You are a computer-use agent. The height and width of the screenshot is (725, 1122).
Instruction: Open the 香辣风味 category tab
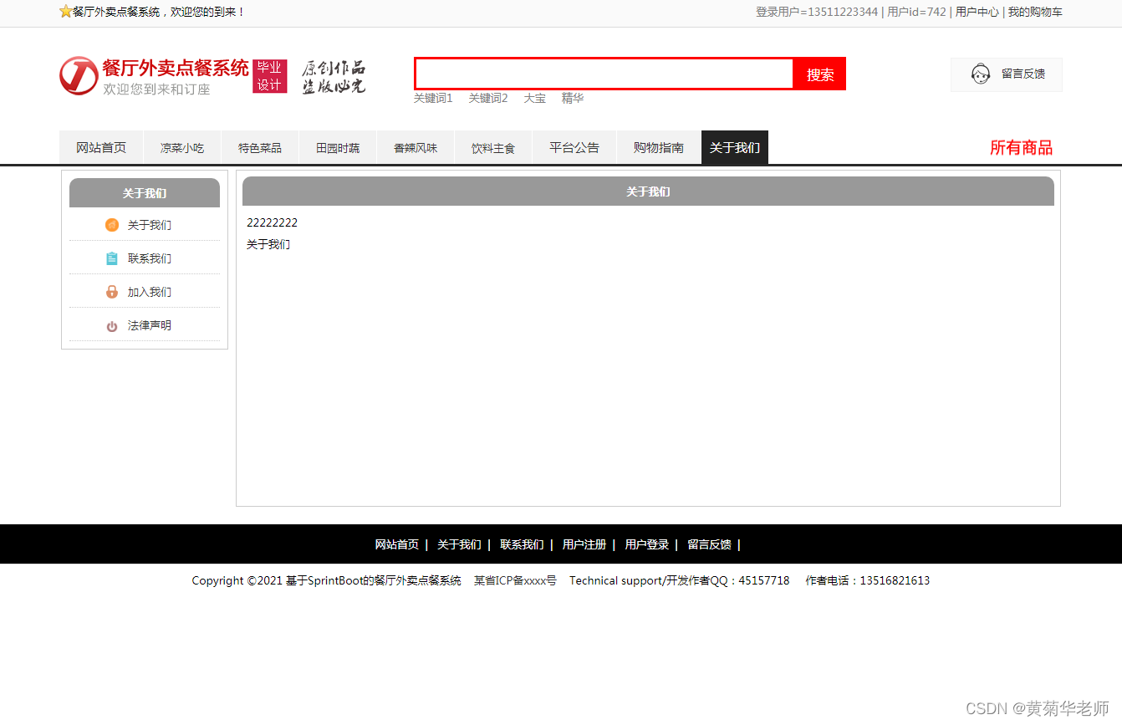click(x=416, y=148)
